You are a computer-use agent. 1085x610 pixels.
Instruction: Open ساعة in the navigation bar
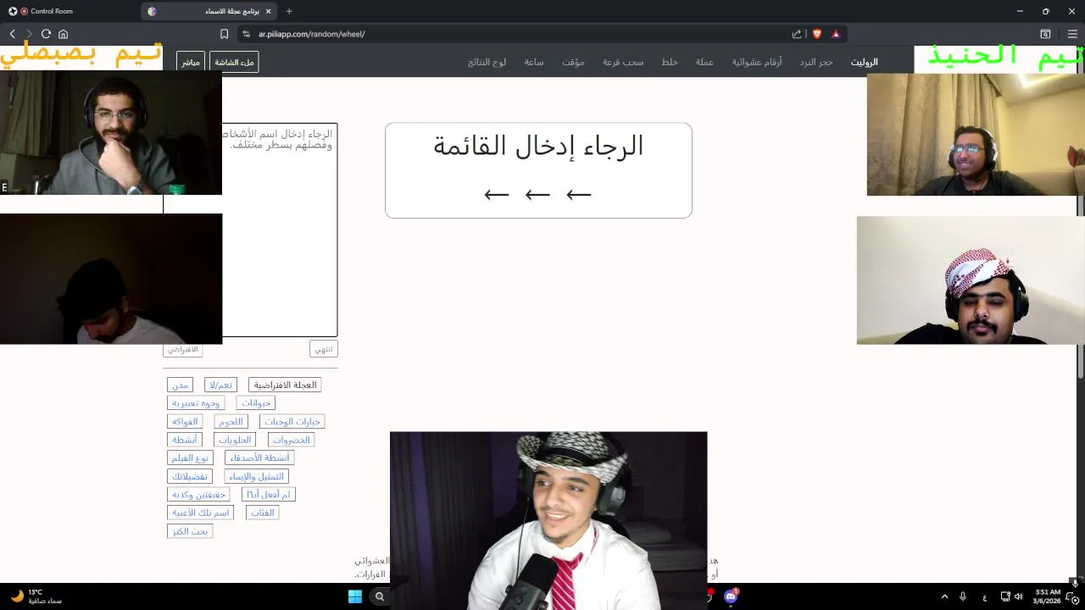point(533,62)
